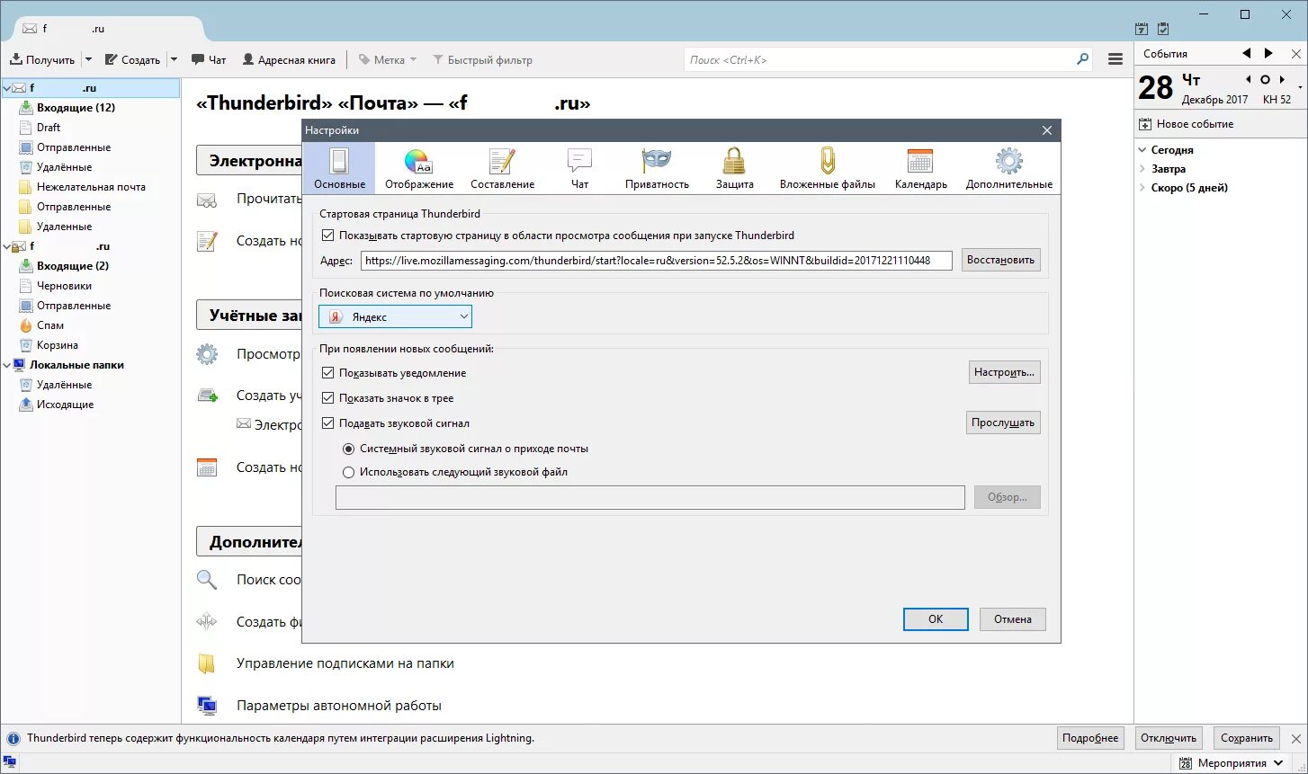Expand the Завтра events section
The image size is (1308, 774).
click(x=1142, y=169)
